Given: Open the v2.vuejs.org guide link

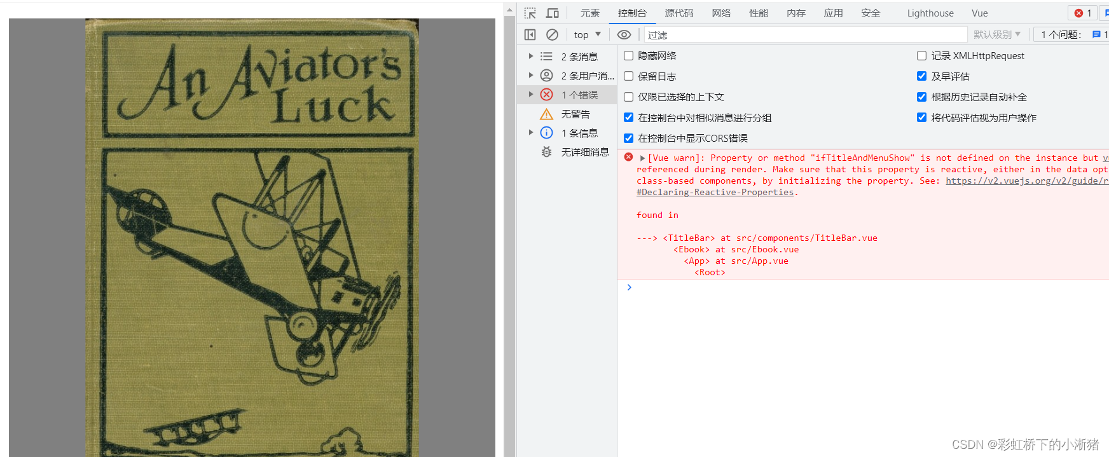Looking at the screenshot, I should 1027,181.
